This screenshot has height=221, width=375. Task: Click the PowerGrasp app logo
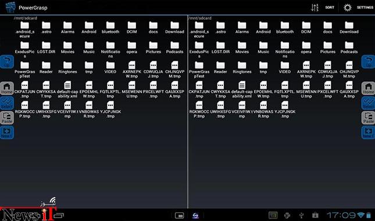click(10, 8)
